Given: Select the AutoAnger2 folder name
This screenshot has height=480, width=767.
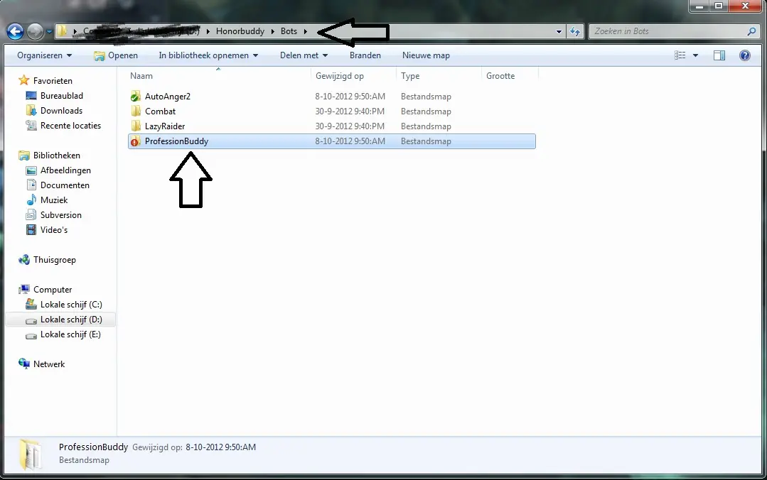Looking at the screenshot, I should click(x=167, y=97).
